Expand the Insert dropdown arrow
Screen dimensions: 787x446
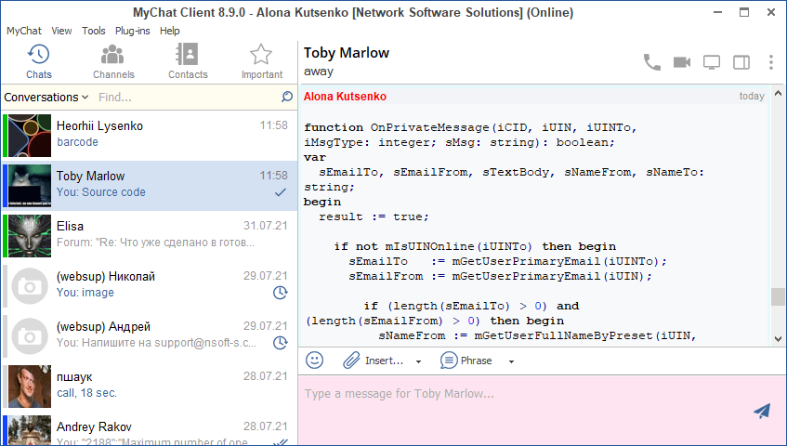click(419, 361)
